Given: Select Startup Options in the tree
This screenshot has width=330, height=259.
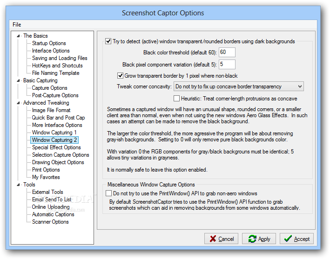Looking at the screenshot, I should [49, 43].
